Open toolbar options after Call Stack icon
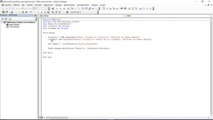The height and width of the screenshot is (120, 213). [x=99, y=8]
